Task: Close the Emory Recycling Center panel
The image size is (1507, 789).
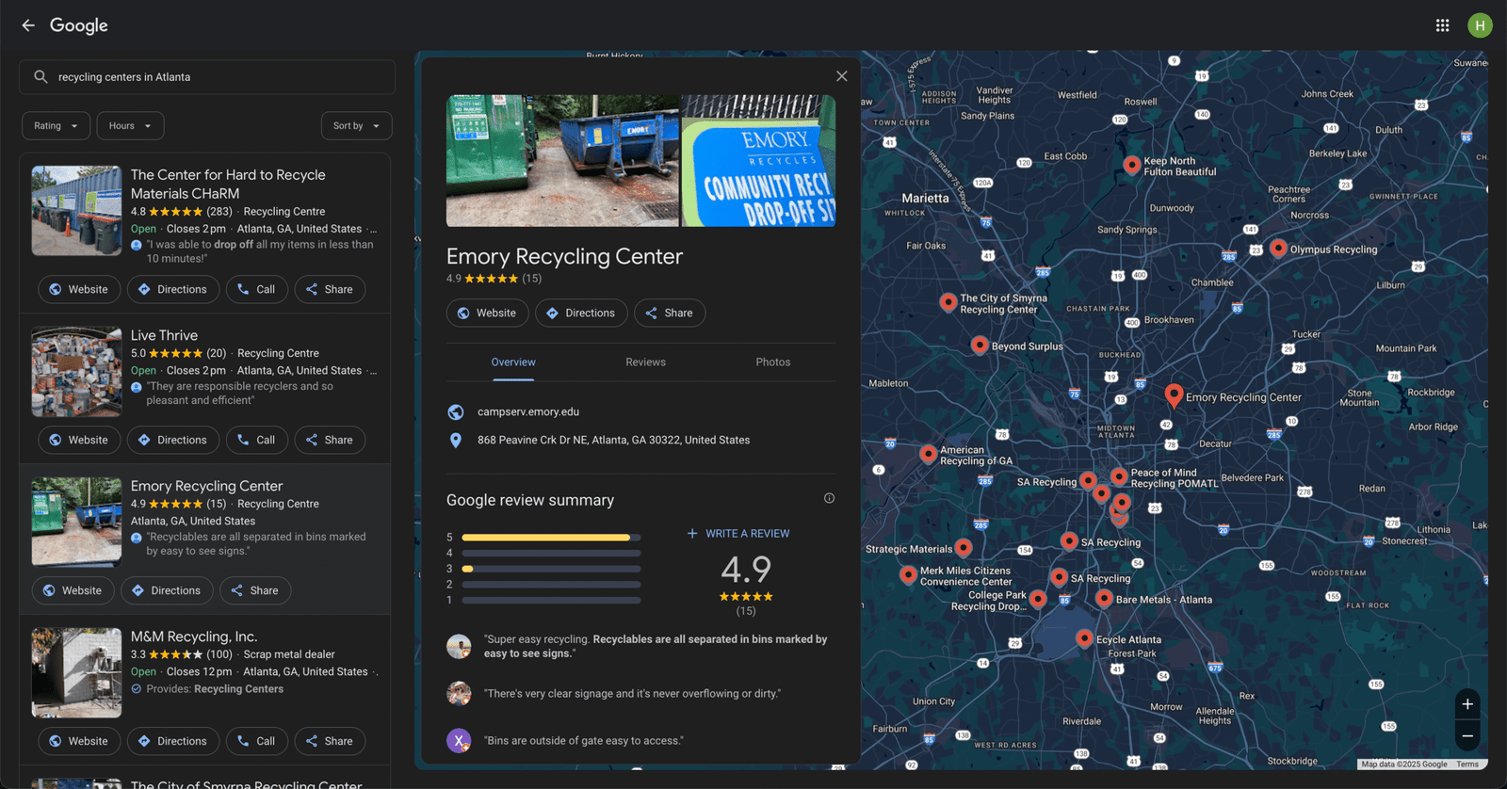Action: (x=842, y=76)
